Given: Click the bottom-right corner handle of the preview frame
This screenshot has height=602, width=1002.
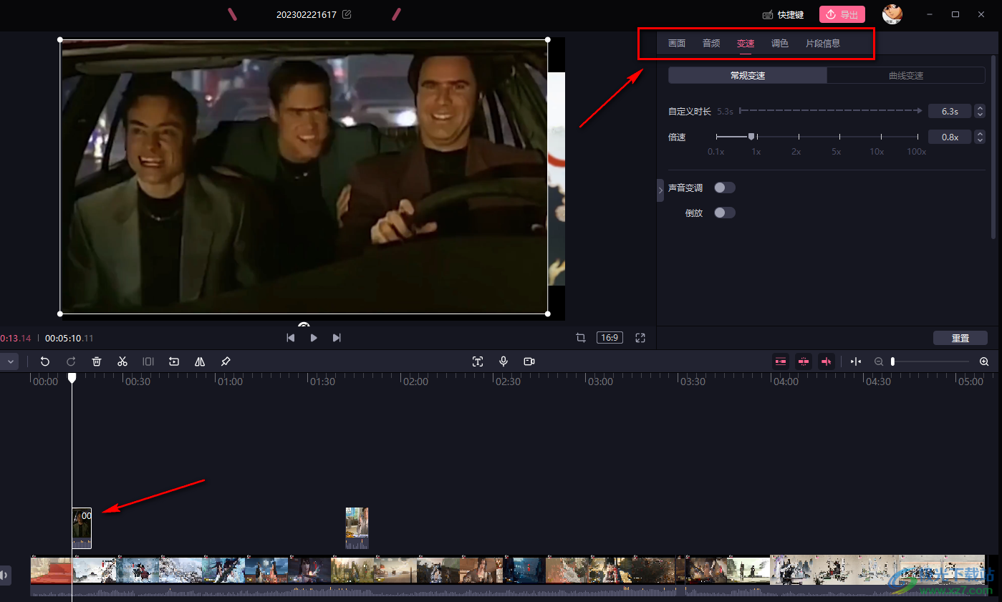Looking at the screenshot, I should 548,314.
